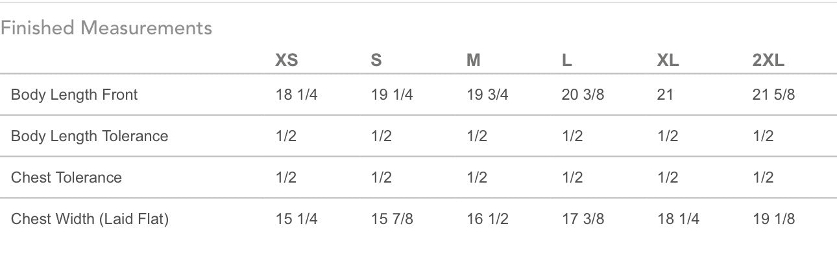The width and height of the screenshot is (837, 259).
Task: Click the 17 3/8 chest width value
Action: point(583,219)
